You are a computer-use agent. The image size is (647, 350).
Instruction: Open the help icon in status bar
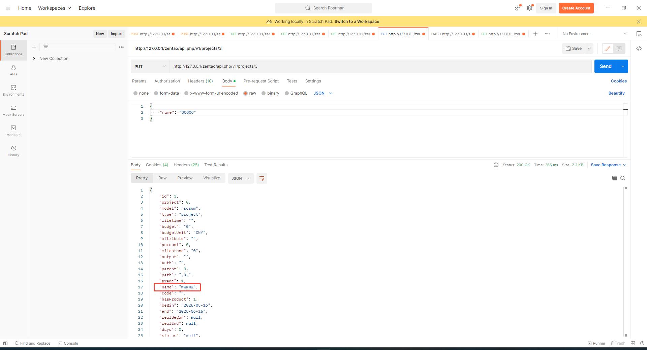point(642,343)
